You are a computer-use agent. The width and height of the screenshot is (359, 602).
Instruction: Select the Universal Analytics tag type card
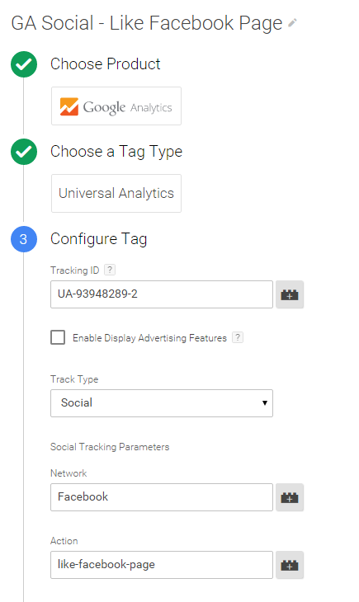116,193
